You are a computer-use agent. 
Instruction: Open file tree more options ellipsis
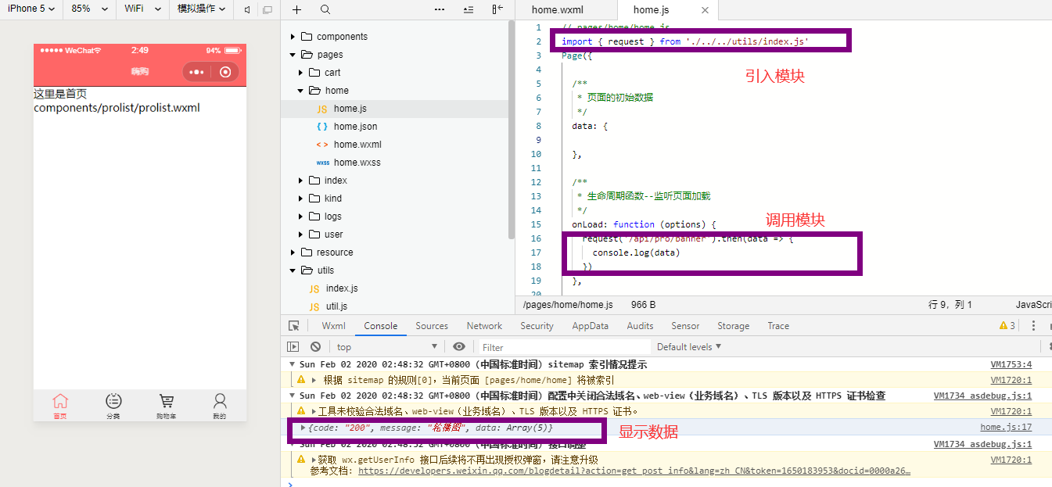(x=440, y=9)
